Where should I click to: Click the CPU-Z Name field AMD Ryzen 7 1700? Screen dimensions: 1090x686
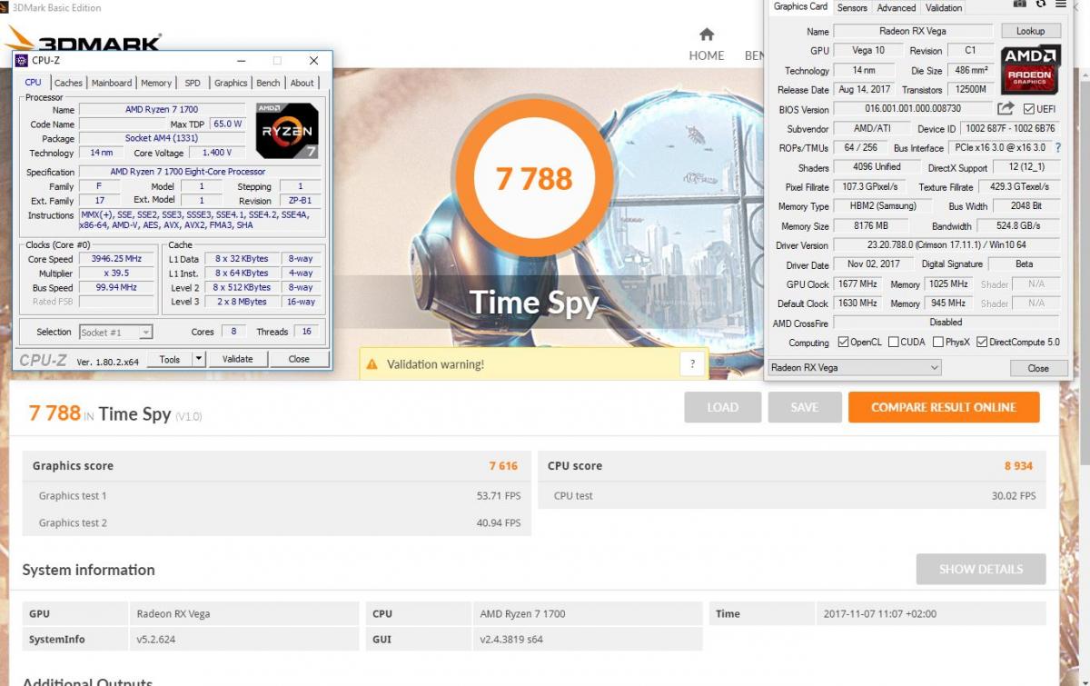coord(163,109)
